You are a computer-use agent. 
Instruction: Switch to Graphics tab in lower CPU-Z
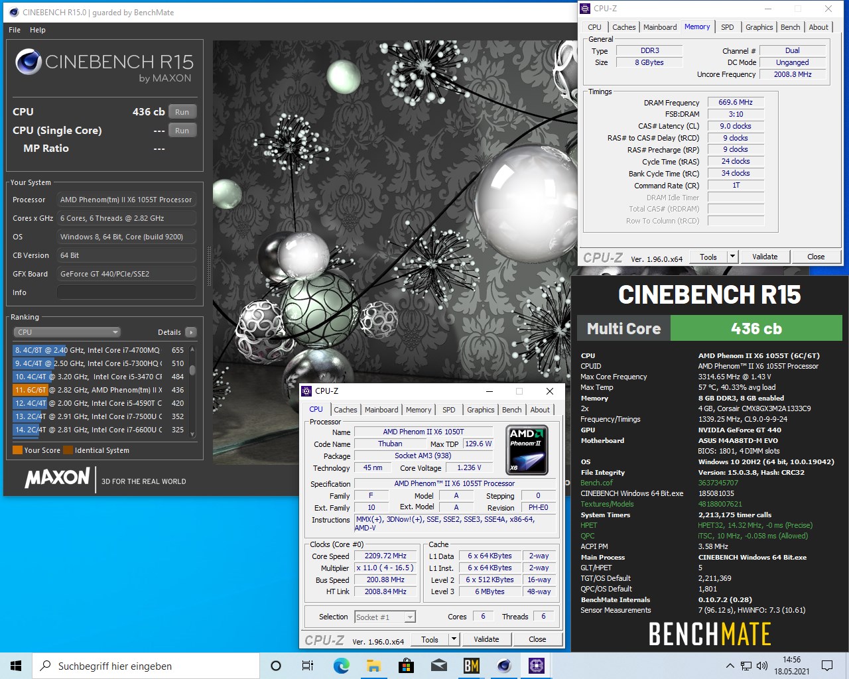click(481, 410)
